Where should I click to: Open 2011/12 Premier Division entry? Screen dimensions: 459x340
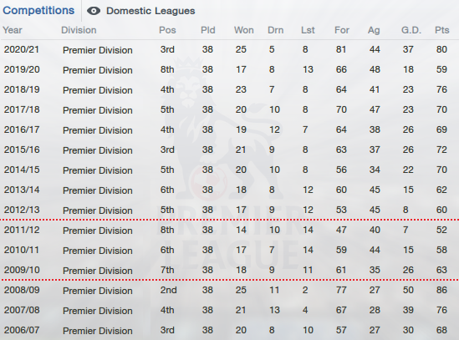coord(98,231)
